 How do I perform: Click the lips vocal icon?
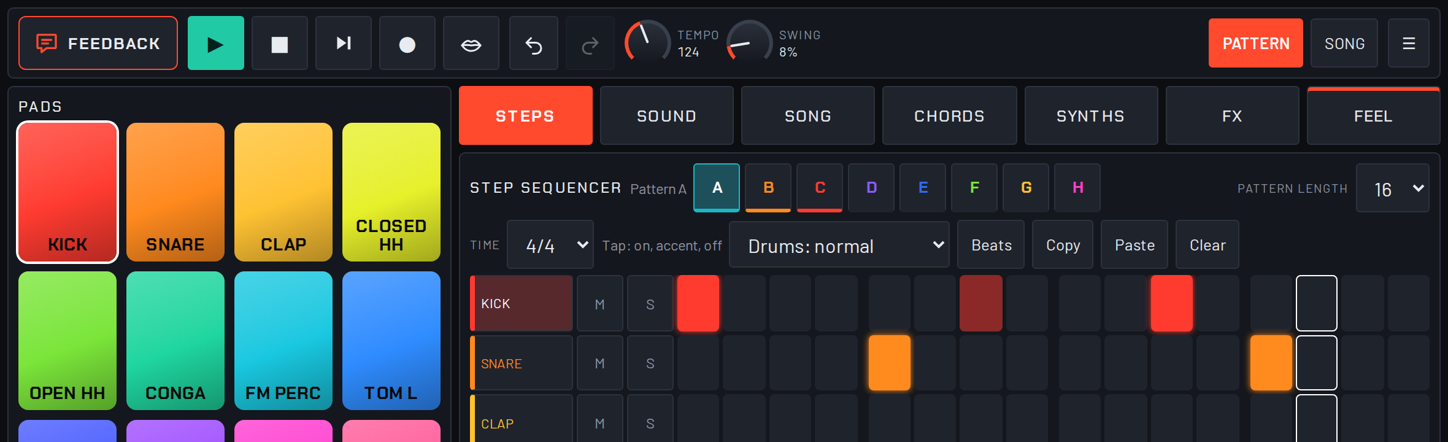pos(471,44)
